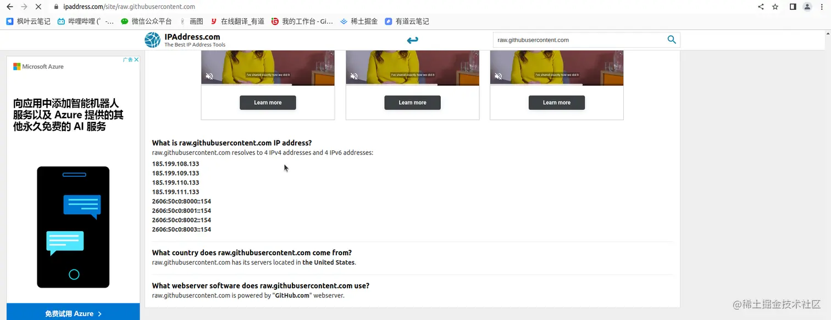The height and width of the screenshot is (320, 831).
Task: Click the 'What webserver software' question heading
Action: tap(261, 286)
